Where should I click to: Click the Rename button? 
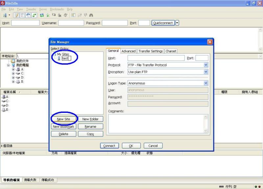[90, 127]
